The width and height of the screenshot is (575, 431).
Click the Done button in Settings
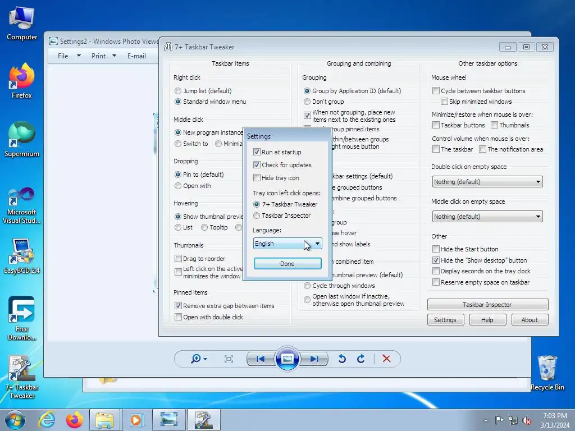click(287, 264)
